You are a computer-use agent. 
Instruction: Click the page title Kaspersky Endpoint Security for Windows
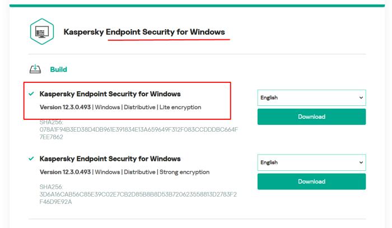coord(144,32)
